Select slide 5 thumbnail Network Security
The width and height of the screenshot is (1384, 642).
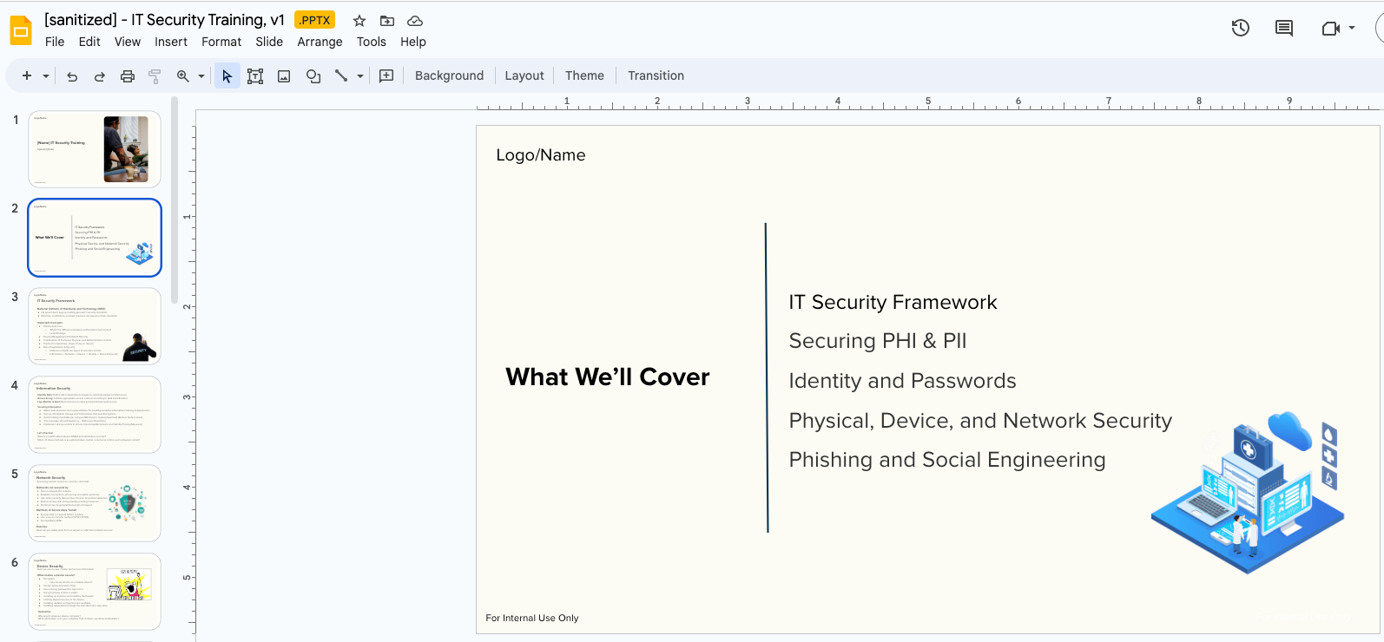[95, 503]
